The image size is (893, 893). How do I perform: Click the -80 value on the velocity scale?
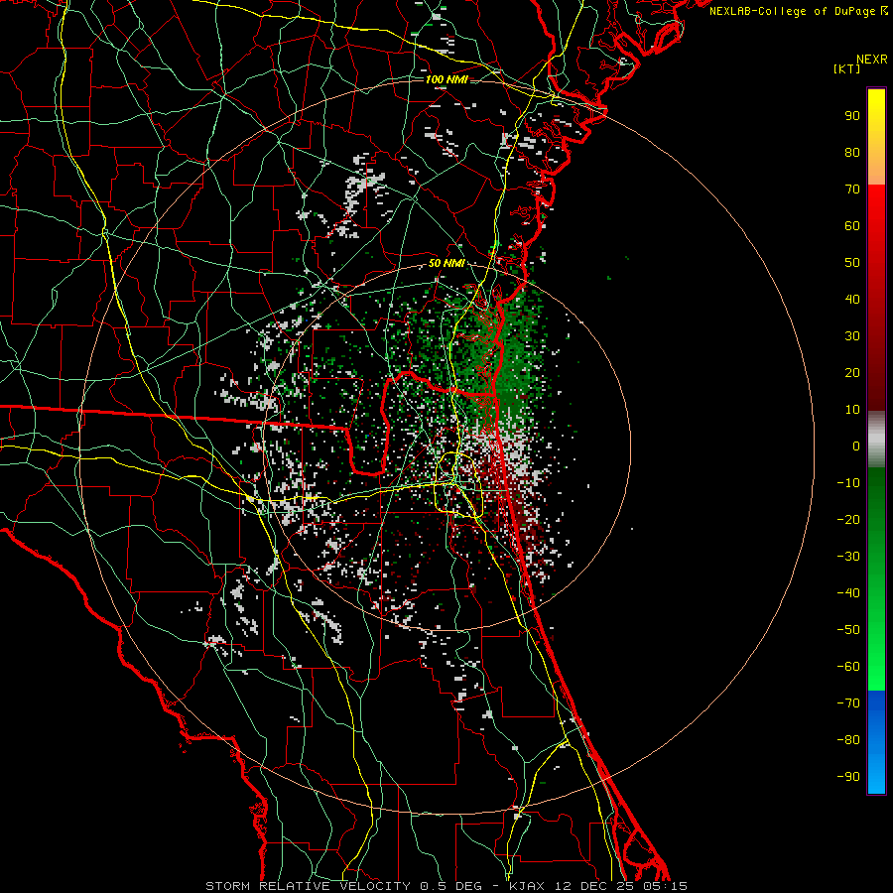click(848, 740)
